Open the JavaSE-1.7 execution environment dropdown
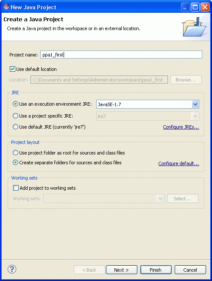This screenshot has height=281, width=212. pyautogui.click(x=195, y=104)
